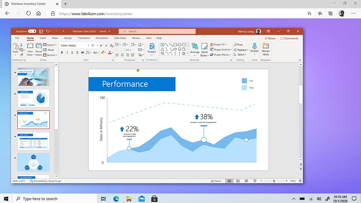The image size is (361, 203).
Task: Click the zoom slider handle in status bar
Action: click(x=274, y=181)
